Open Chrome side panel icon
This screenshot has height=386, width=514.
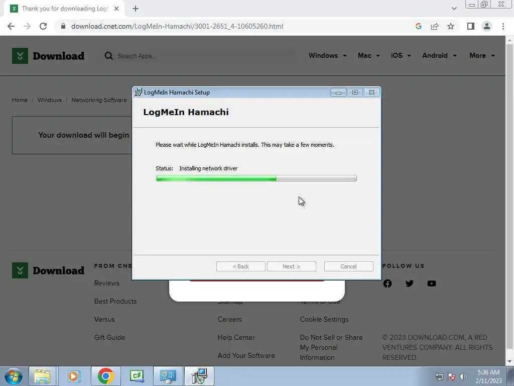pos(471,26)
